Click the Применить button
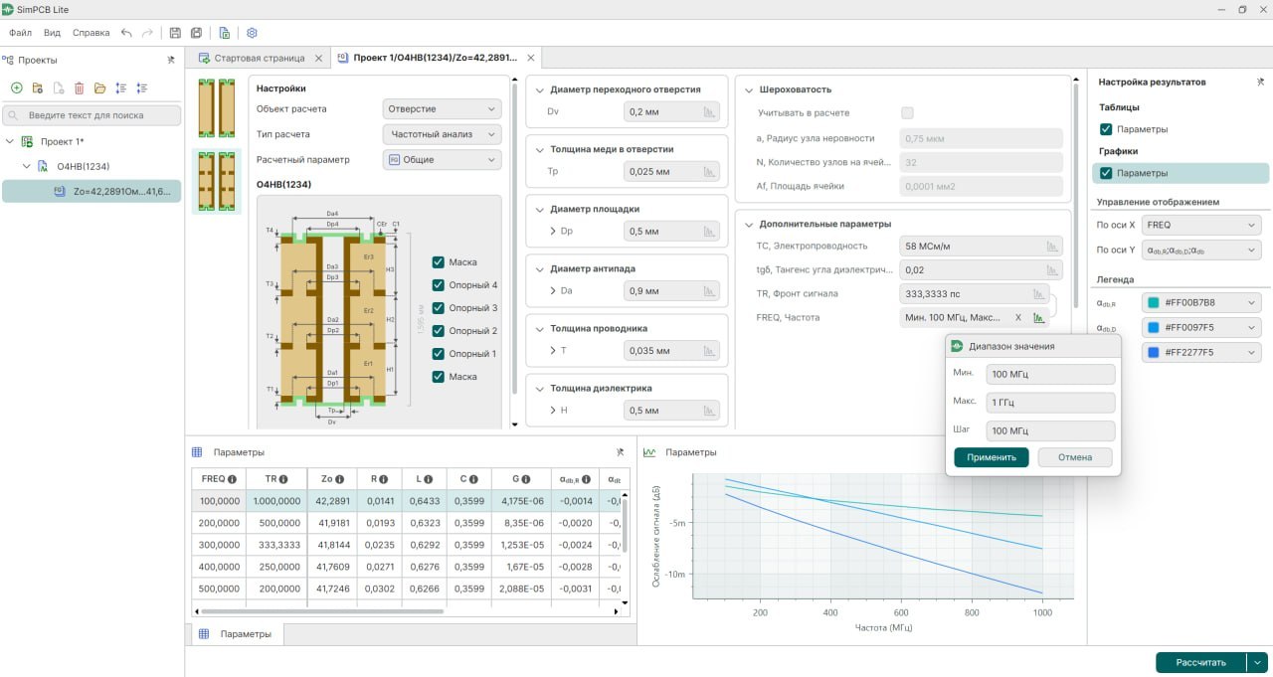Image resolution: width=1273 pixels, height=677 pixels. coord(992,457)
